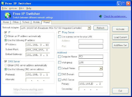This screenshot has height=97, width=132.
Task: Open the Action menu
Action: pyautogui.click(x=13, y=8)
